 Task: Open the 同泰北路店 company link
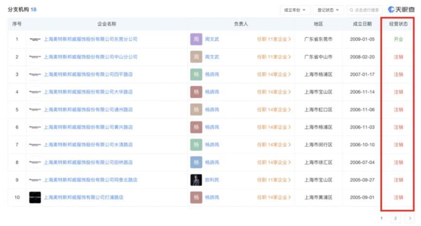[x=91, y=180]
